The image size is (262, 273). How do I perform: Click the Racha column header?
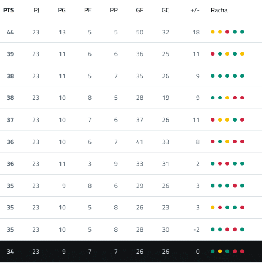(219, 10)
